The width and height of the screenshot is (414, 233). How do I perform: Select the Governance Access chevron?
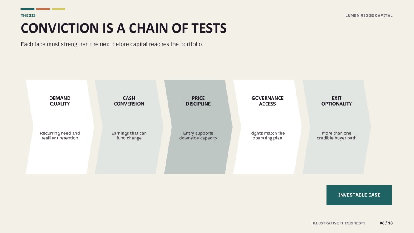click(268, 127)
